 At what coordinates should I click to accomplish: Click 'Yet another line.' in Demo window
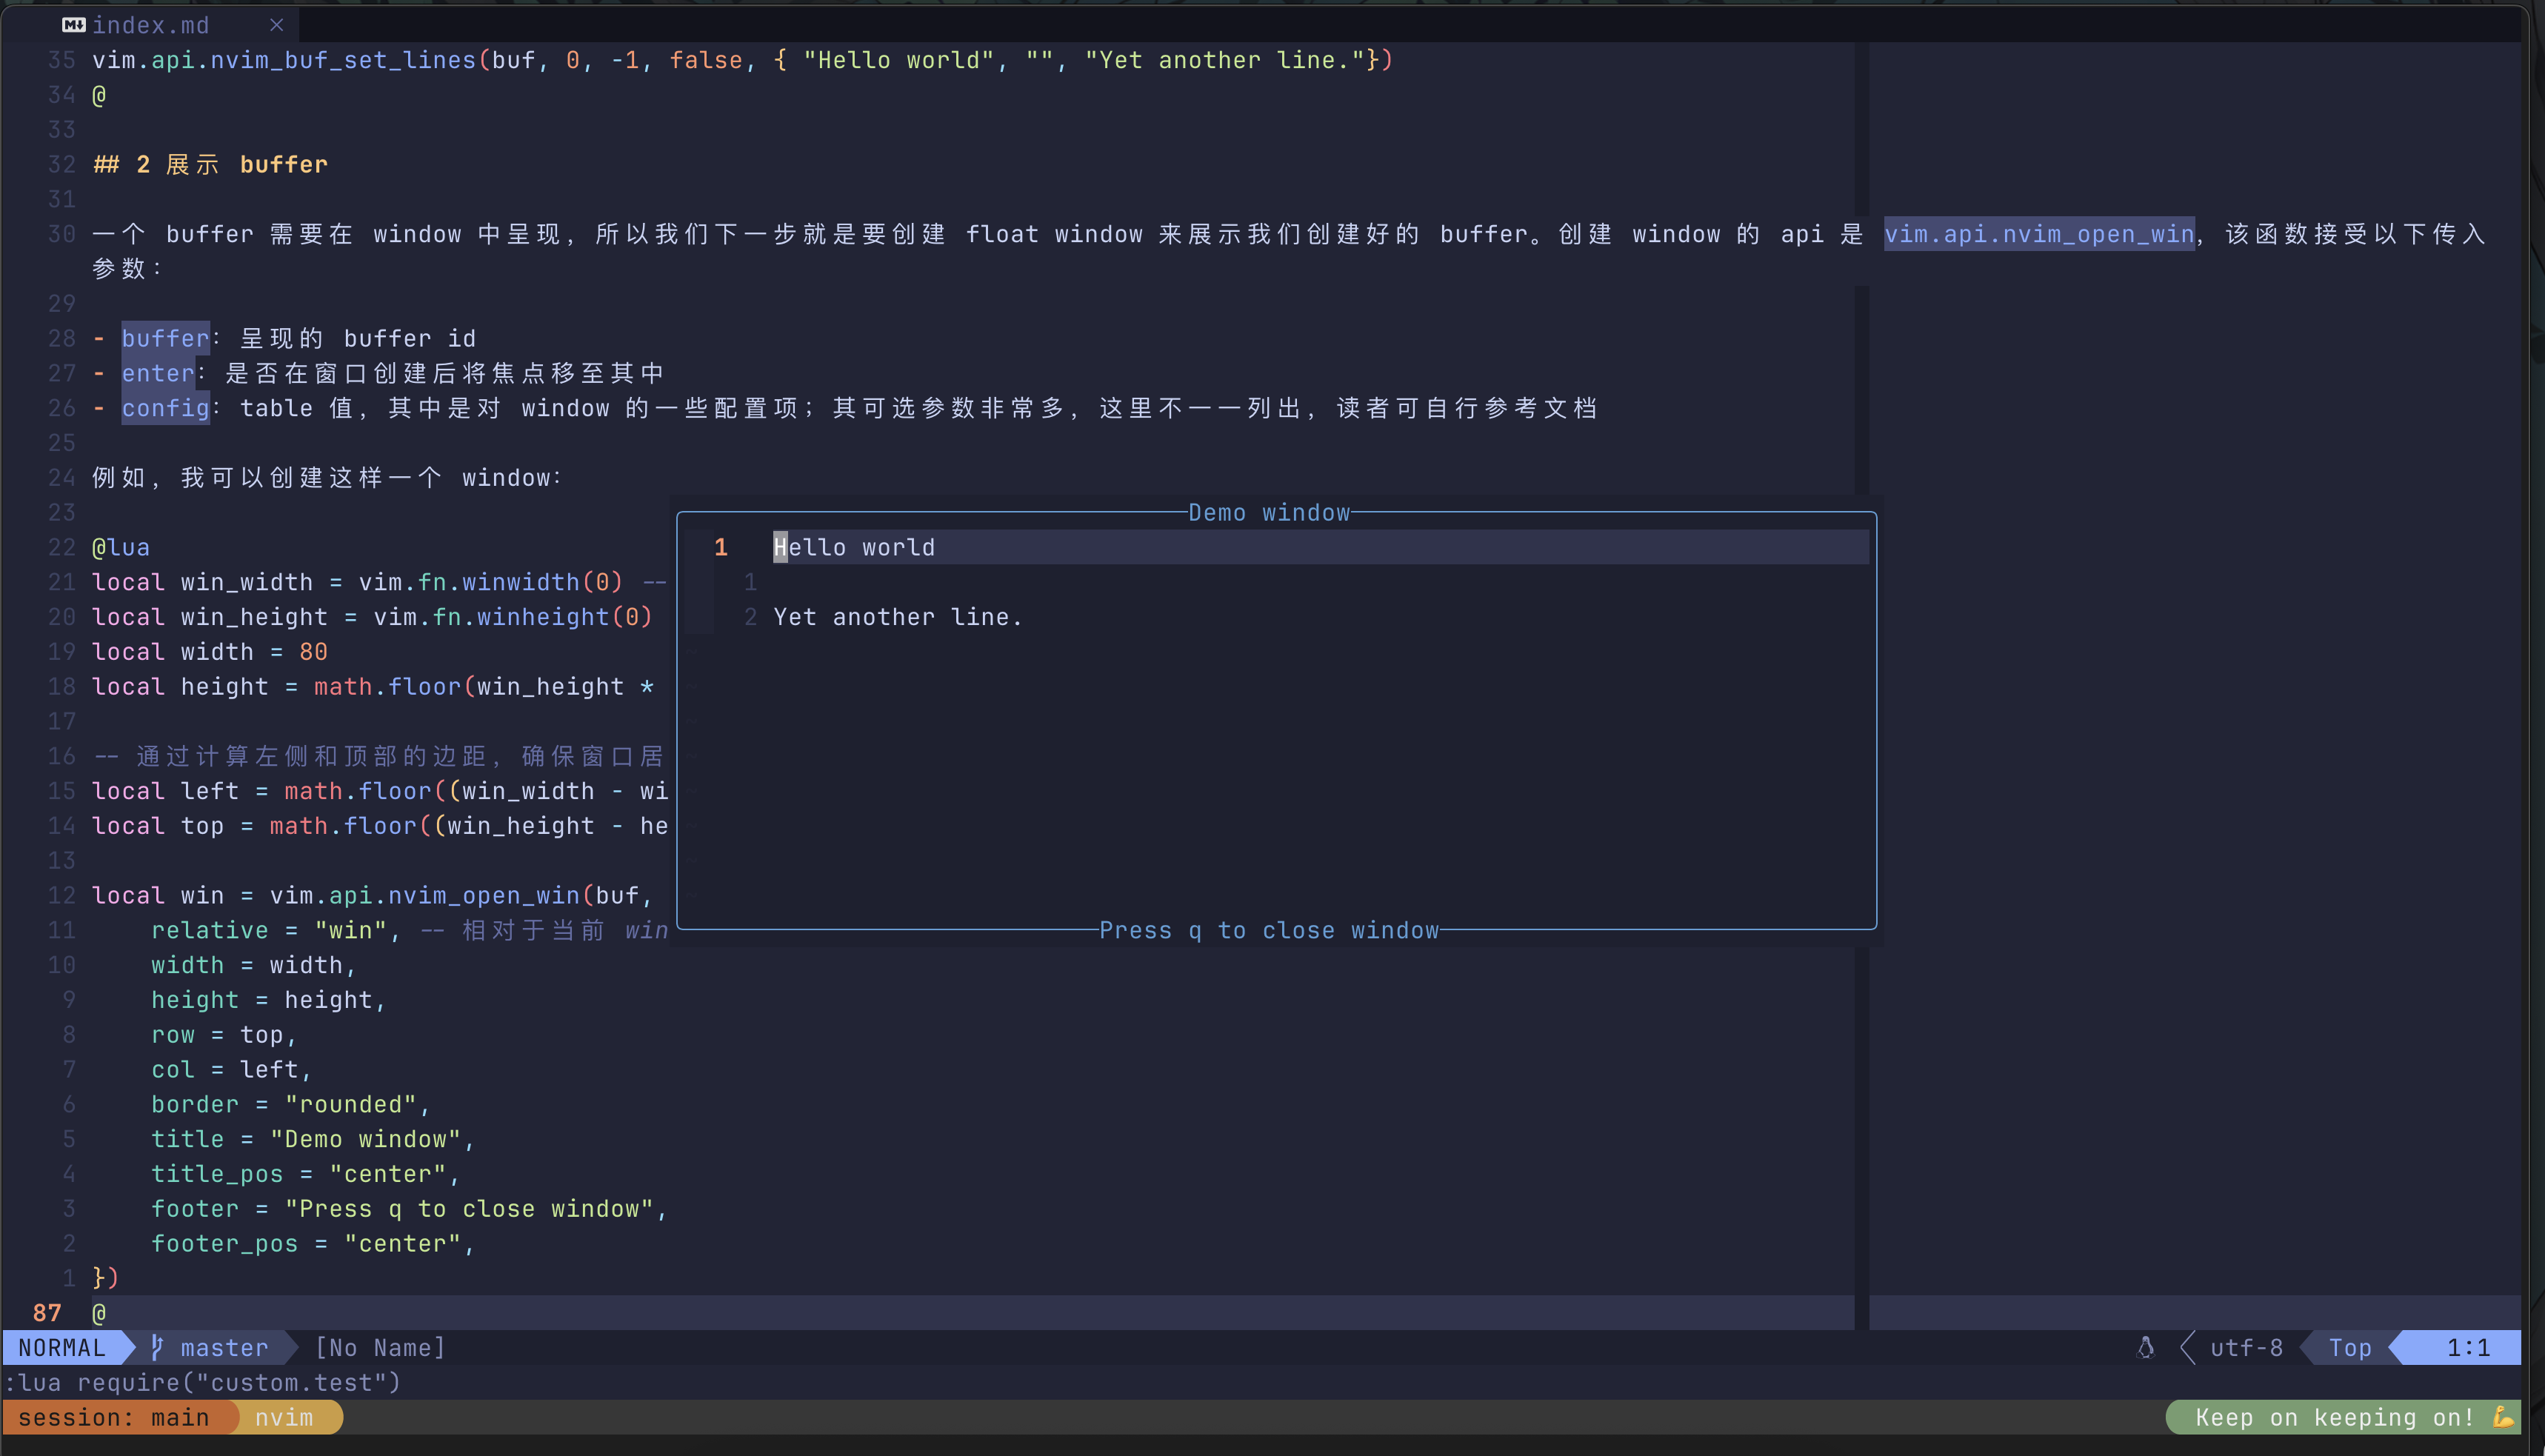point(898,617)
